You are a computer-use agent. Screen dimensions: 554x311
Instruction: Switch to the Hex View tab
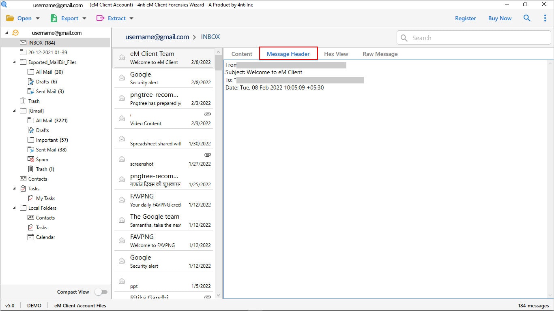pyautogui.click(x=336, y=54)
